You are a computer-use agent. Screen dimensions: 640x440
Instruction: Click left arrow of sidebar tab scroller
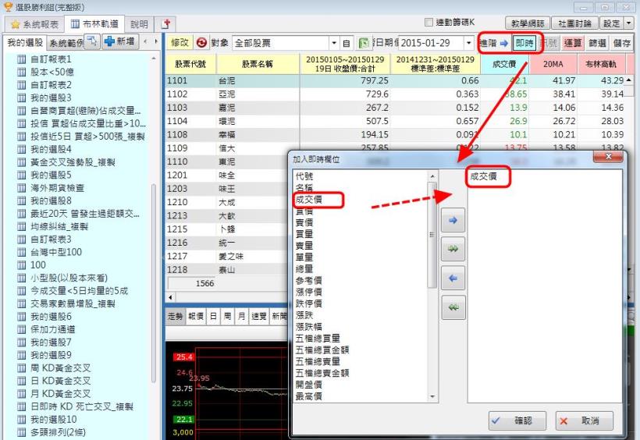(145, 41)
